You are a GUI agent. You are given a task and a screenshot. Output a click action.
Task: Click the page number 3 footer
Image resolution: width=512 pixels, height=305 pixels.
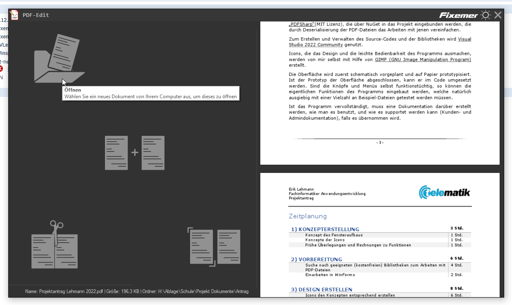380,142
